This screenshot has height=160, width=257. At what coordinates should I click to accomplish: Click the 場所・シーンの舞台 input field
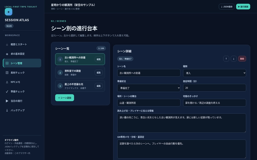[149, 103]
